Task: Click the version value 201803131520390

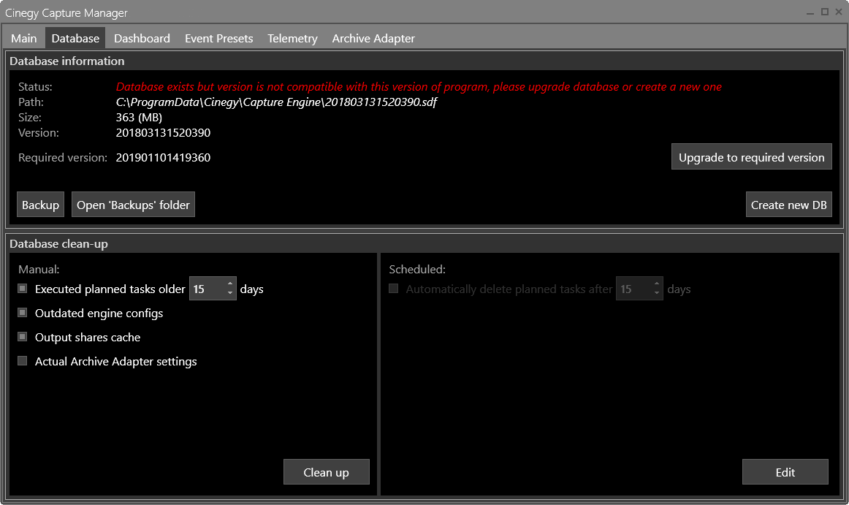Action: 163,133
